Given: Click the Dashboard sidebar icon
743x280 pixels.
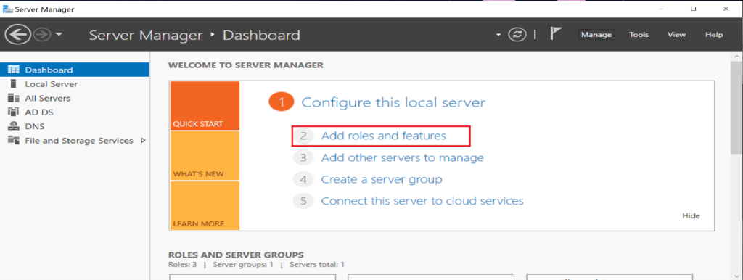Looking at the screenshot, I should pyautogui.click(x=14, y=70).
